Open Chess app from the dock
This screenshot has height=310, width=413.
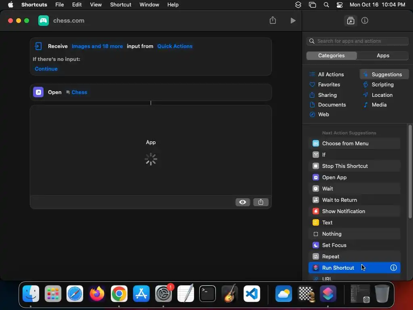pyautogui.click(x=306, y=293)
